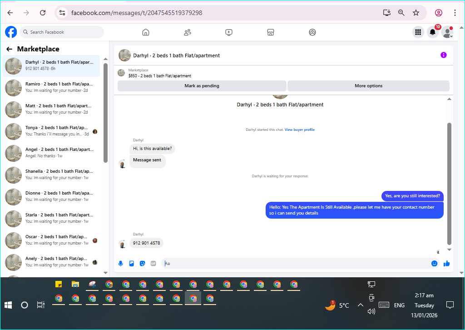The image size is (465, 330).
Task: Open Windows Start menu
Action: (x=8, y=305)
